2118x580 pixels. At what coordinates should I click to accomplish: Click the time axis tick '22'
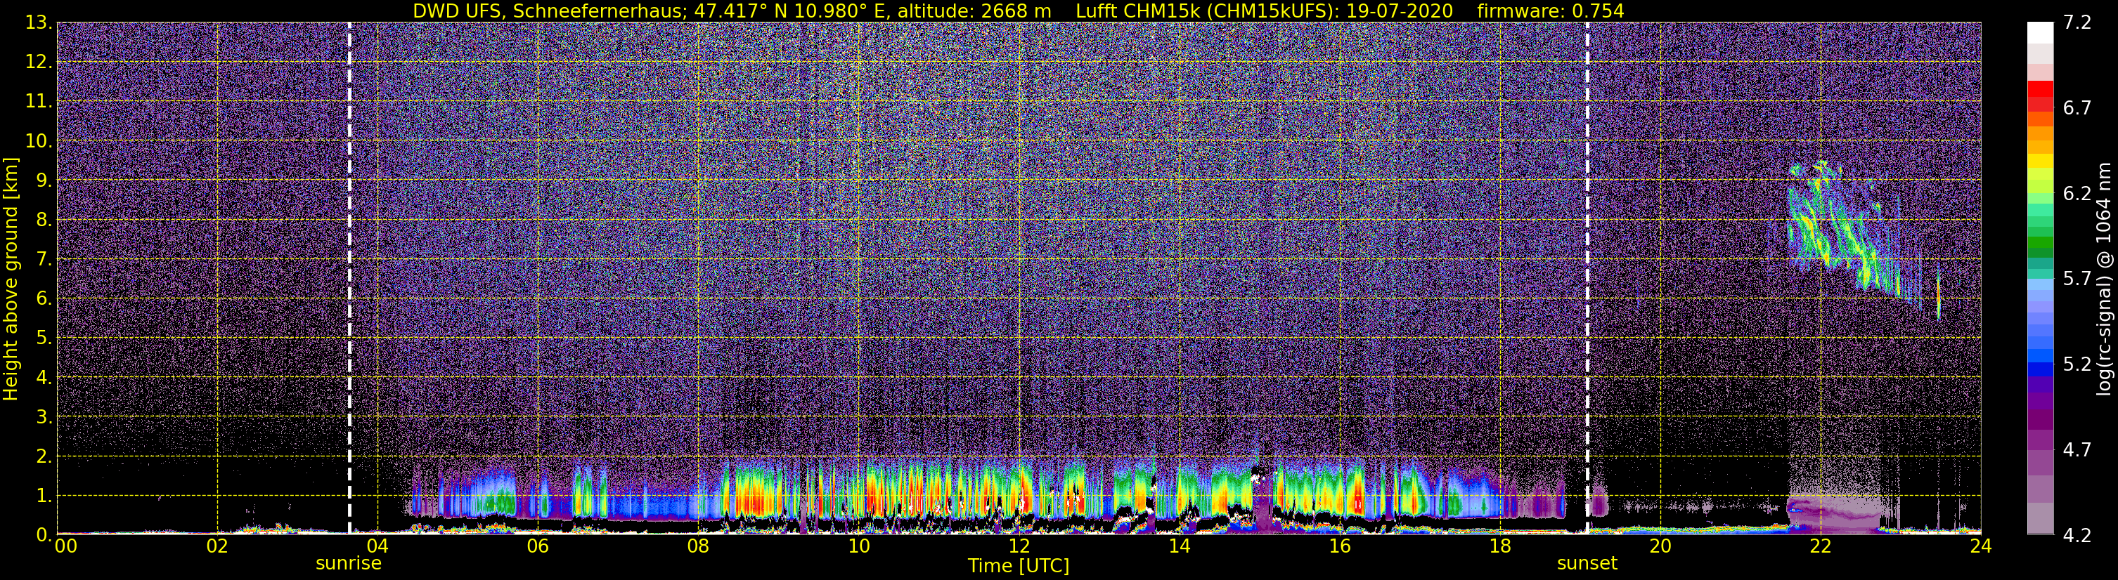(x=1821, y=546)
